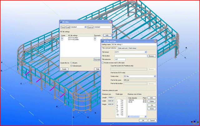The width and height of the screenshot is (200, 126).
Task: Click the NC file settings dialog title icon
Action: [102, 41]
